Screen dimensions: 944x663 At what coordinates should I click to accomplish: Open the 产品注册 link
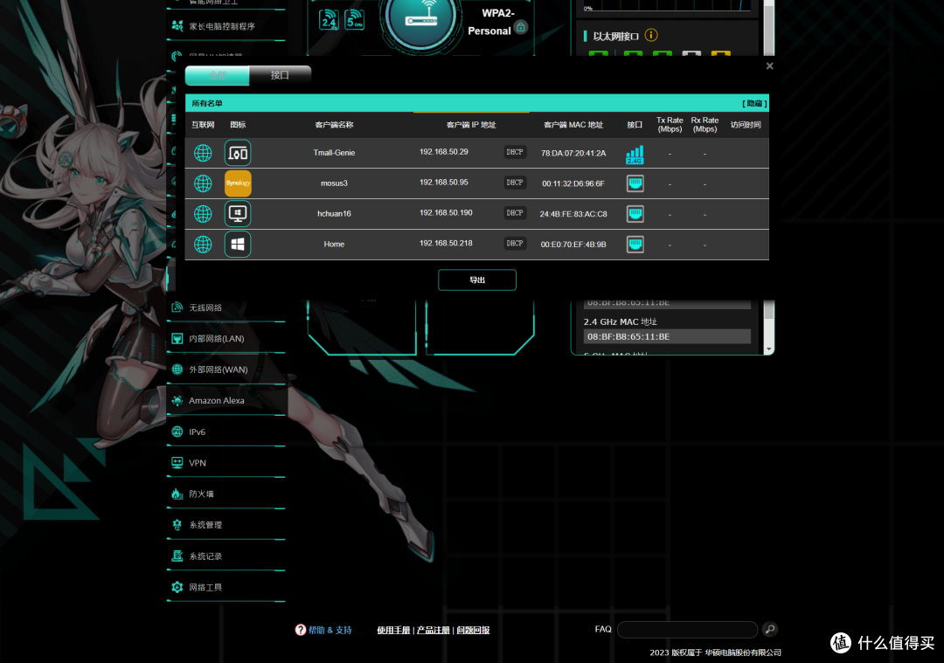(x=434, y=630)
